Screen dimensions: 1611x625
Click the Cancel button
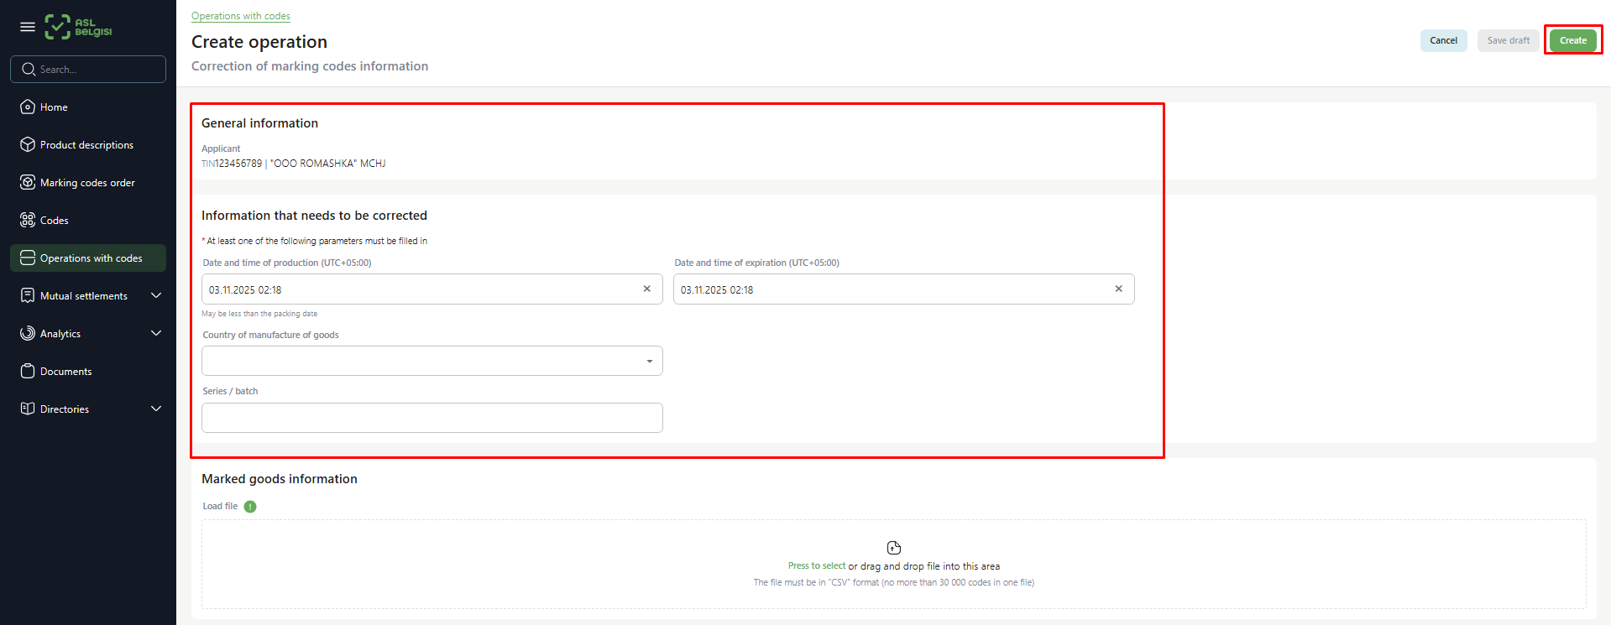click(1443, 40)
